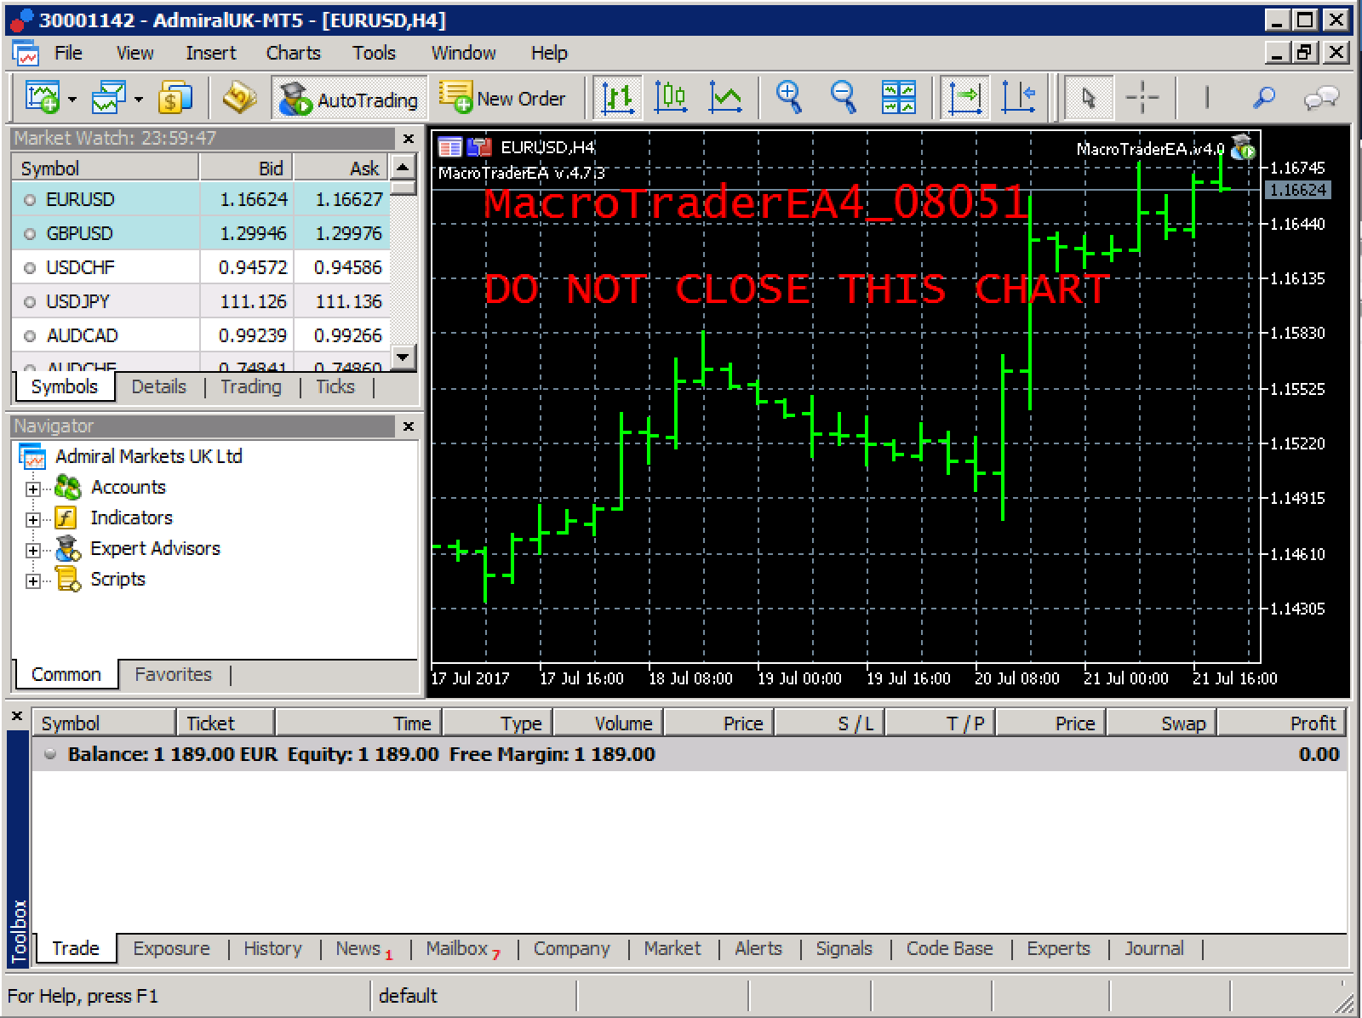Sort trades by the Volume column header
The height and width of the screenshot is (1018, 1362).
(609, 723)
